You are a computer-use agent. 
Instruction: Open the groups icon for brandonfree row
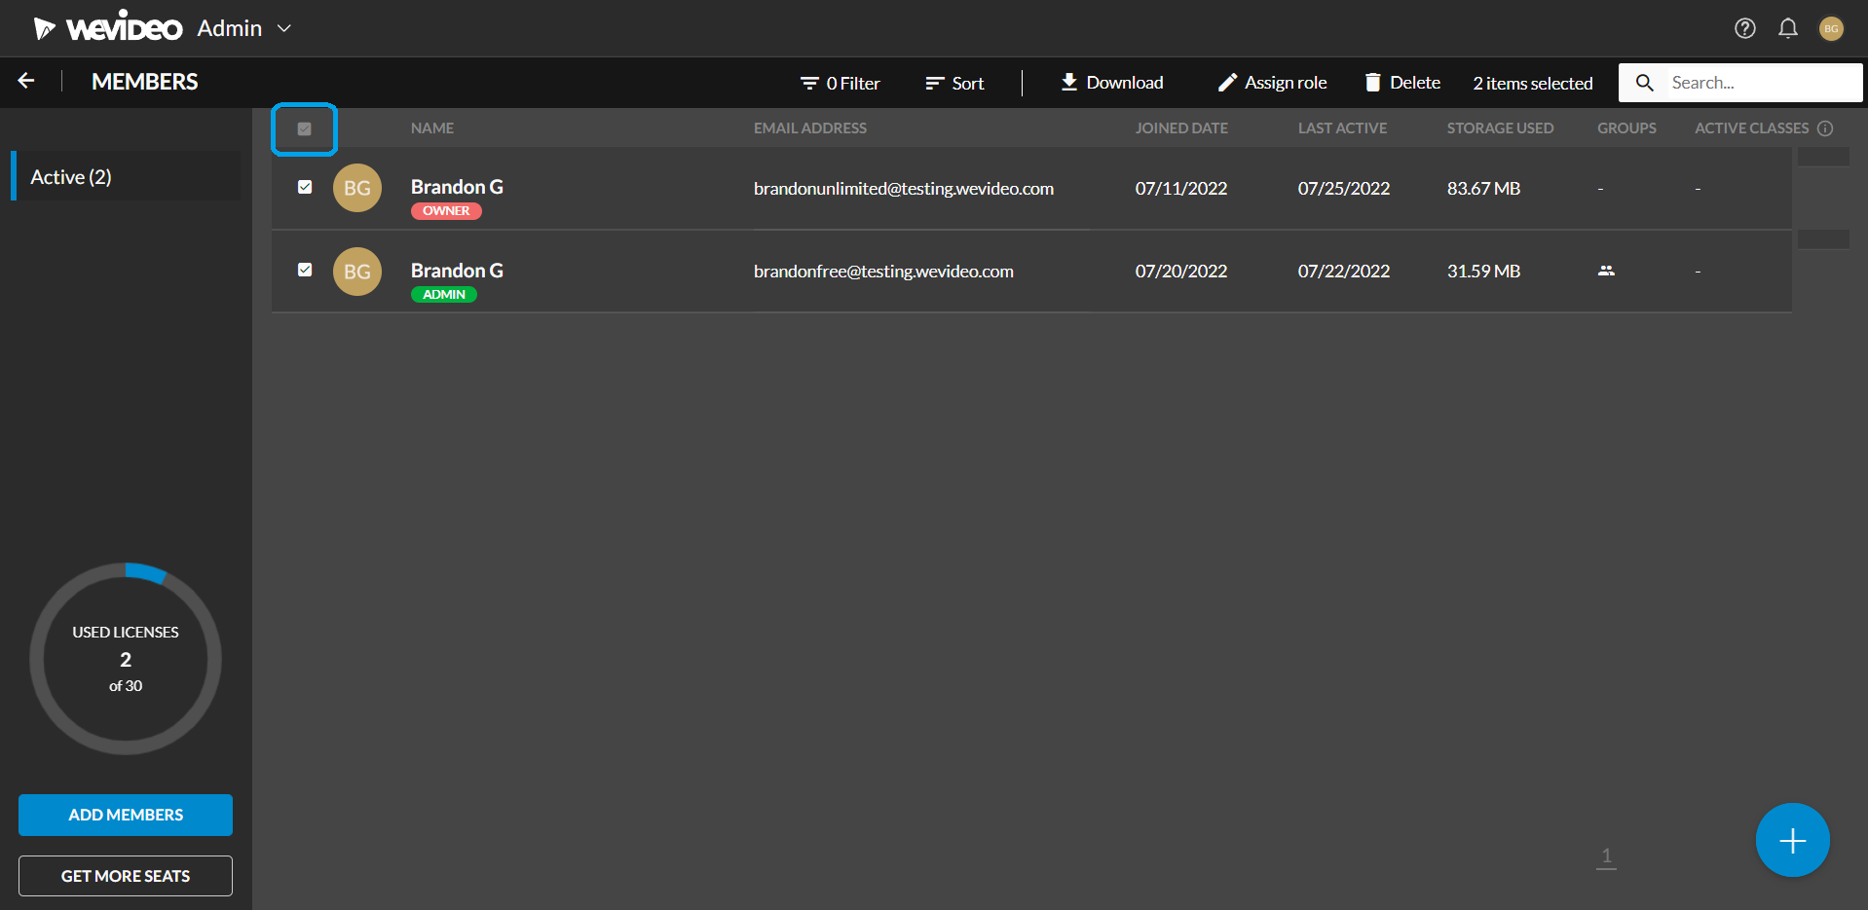[1607, 271]
